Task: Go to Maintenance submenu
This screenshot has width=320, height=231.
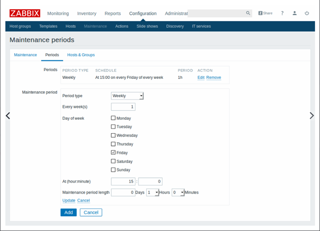Action: (95, 26)
